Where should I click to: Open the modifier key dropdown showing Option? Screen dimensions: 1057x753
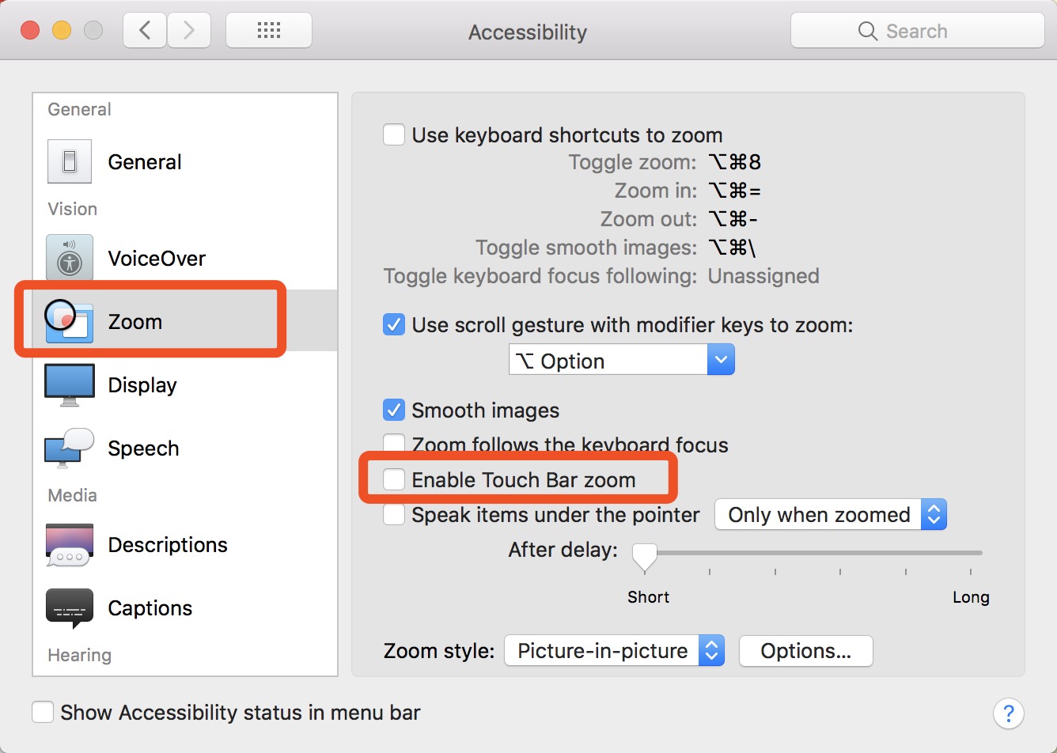pyautogui.click(x=720, y=359)
